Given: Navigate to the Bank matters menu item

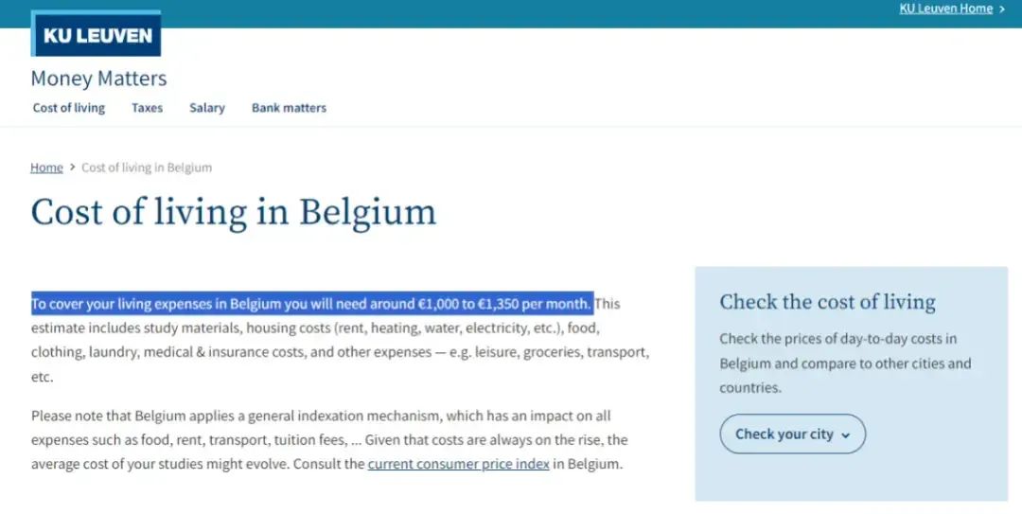Looking at the screenshot, I should [289, 108].
